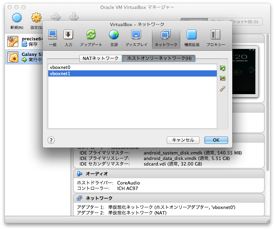Click the アダプター 2 NAT line
The image size is (275, 230).
point(122,213)
